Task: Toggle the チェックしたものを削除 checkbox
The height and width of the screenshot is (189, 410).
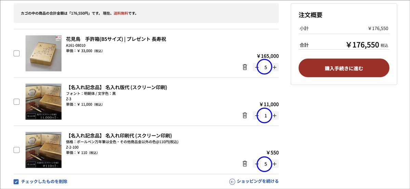Action: [16, 181]
